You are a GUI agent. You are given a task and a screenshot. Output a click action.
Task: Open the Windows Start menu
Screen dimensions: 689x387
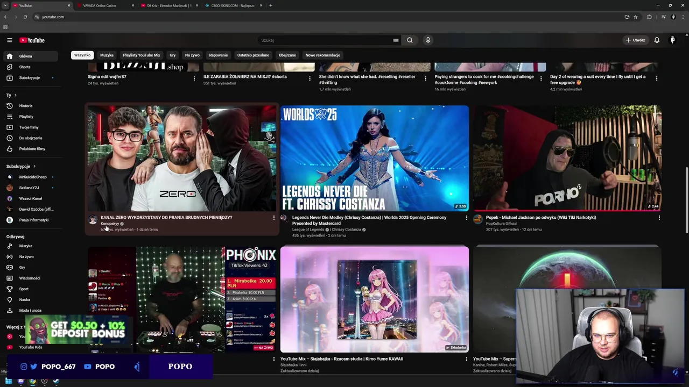point(9,381)
